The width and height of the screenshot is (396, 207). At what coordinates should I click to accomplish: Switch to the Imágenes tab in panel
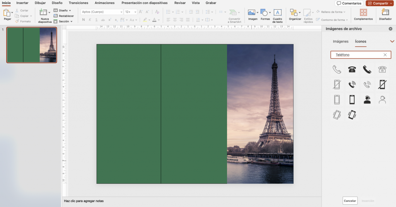(340, 41)
